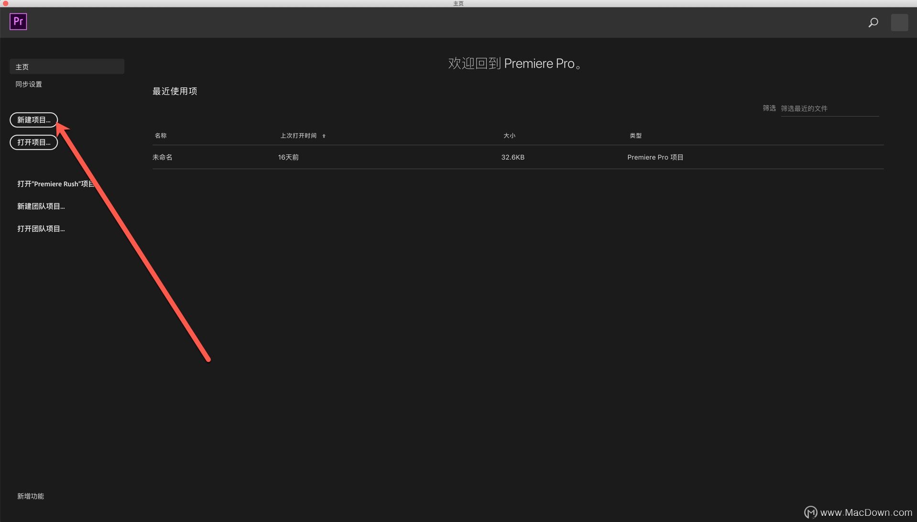Viewport: 917px width, 522px height.
Task: Close the window with the red button
Action: click(x=6, y=3)
